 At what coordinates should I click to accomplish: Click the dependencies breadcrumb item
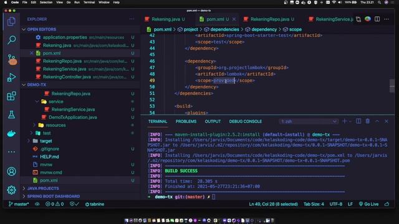click(221, 29)
